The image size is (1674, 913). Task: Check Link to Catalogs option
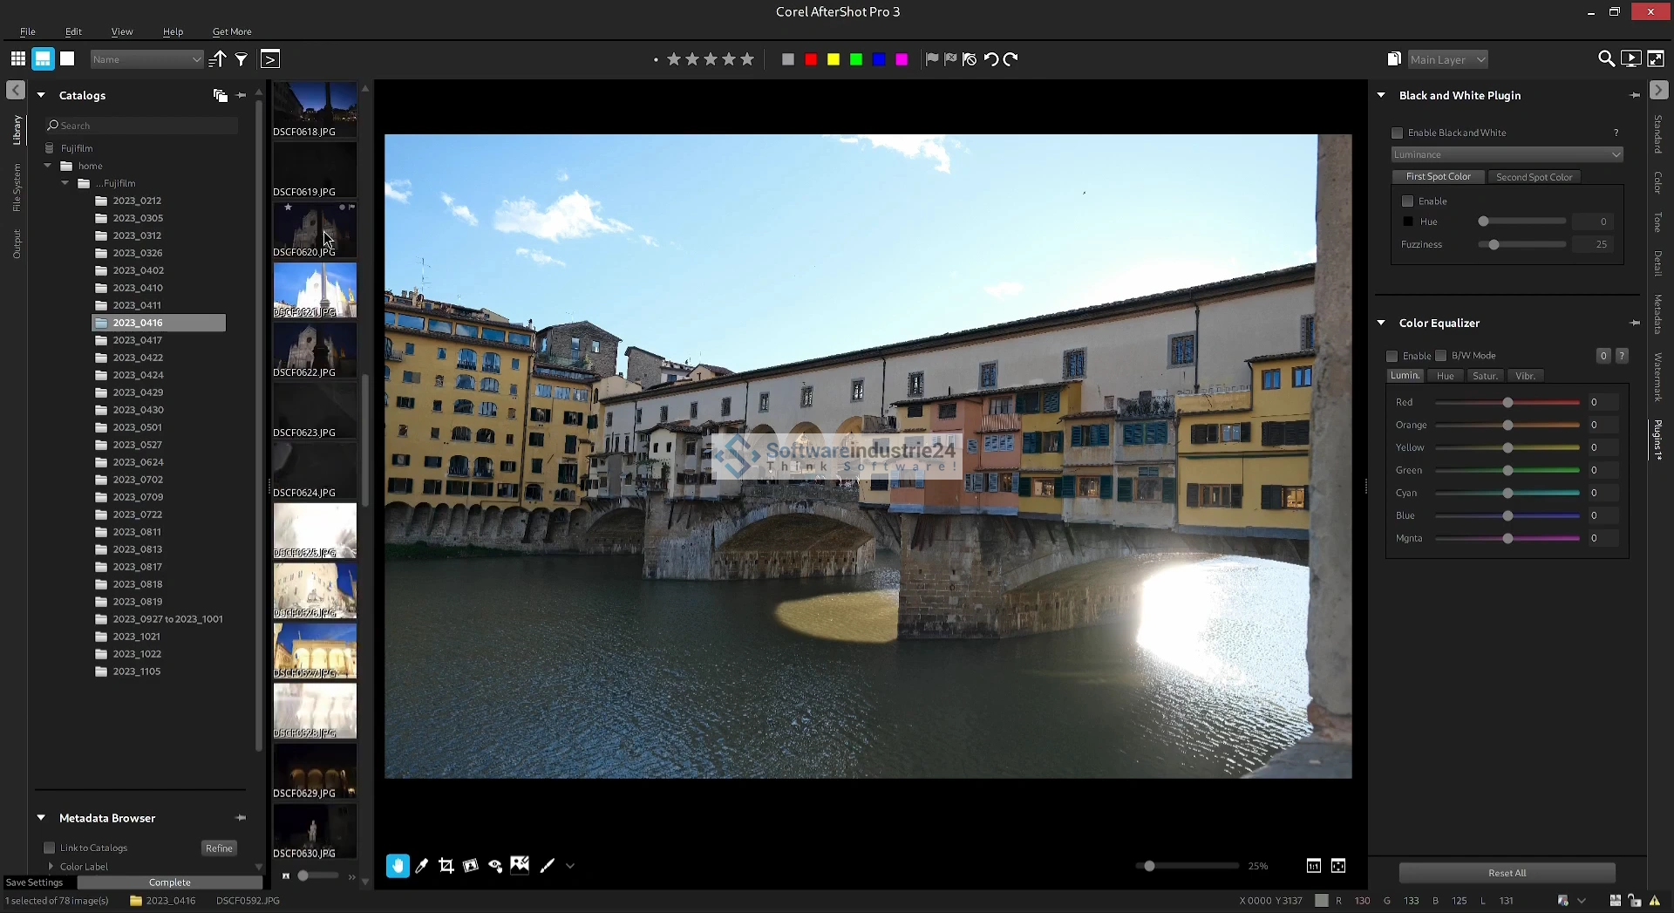(x=50, y=848)
